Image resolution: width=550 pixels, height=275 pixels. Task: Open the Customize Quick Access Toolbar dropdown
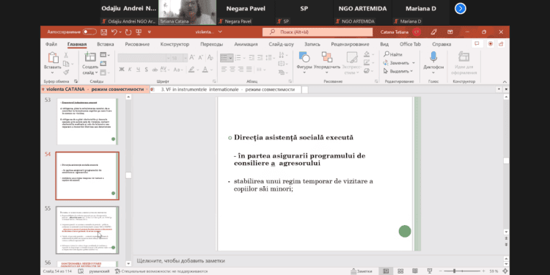pyautogui.click(x=150, y=32)
